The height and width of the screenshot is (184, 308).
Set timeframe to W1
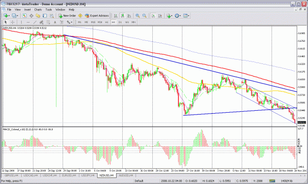coord(127,22)
